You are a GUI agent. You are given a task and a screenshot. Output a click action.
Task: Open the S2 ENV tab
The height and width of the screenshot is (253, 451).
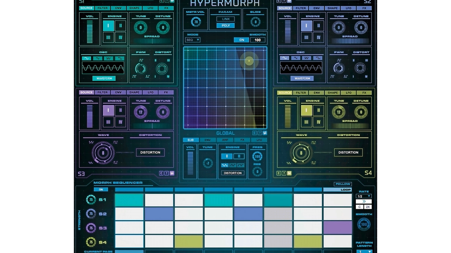[x=317, y=8]
